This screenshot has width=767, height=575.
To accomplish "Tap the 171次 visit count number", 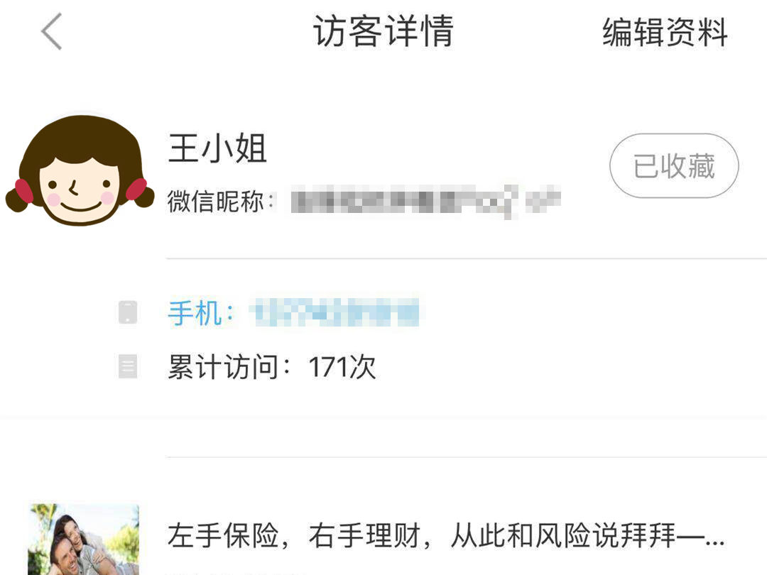I will click(x=342, y=367).
